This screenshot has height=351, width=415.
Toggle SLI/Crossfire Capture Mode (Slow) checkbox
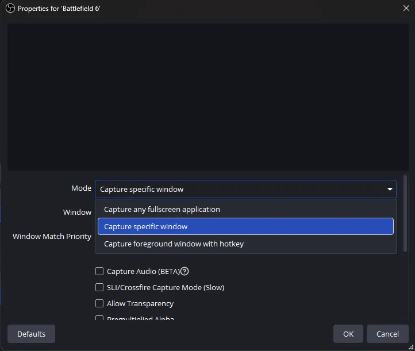(99, 287)
